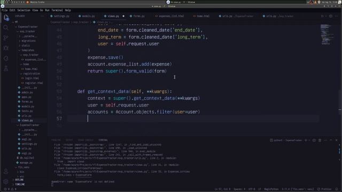Open the Explorer view in activity bar
Viewport: 342px width, 192px height.
click(6, 18)
